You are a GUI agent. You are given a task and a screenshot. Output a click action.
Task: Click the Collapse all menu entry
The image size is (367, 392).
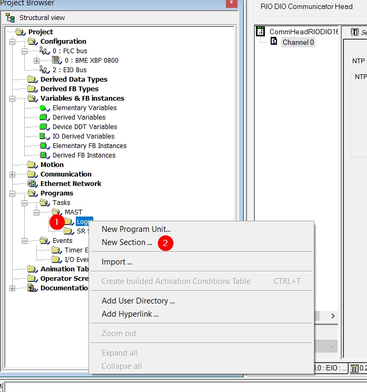point(201,366)
